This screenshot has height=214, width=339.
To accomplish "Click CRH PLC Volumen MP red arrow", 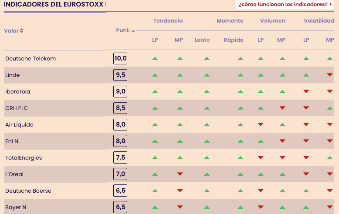I will click(282, 108).
